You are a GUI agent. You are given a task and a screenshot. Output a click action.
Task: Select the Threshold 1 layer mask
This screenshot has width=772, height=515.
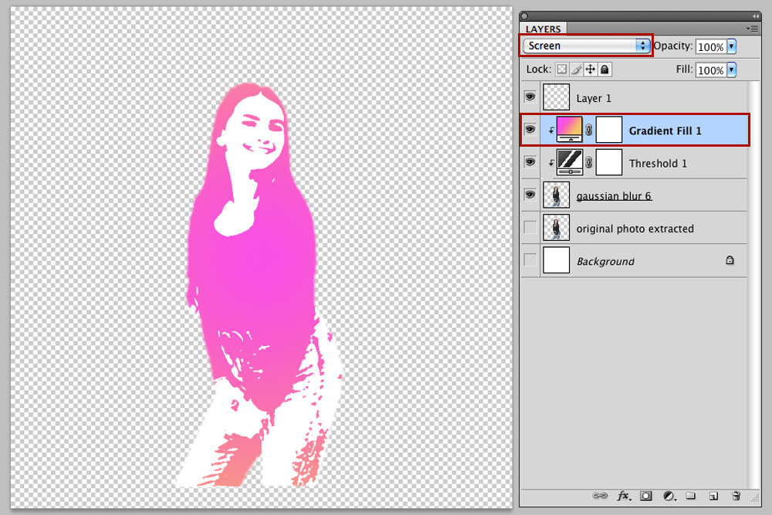tap(609, 162)
